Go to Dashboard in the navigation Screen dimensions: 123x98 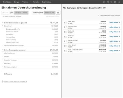pyautogui.click(x=7, y=2)
